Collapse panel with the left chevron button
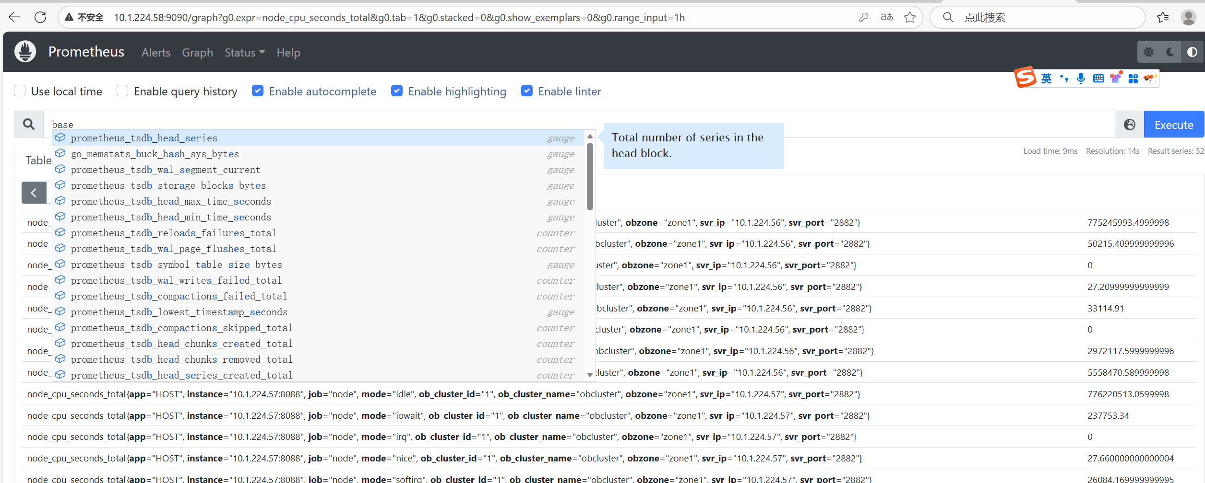This screenshot has height=483, width=1205. click(x=34, y=193)
